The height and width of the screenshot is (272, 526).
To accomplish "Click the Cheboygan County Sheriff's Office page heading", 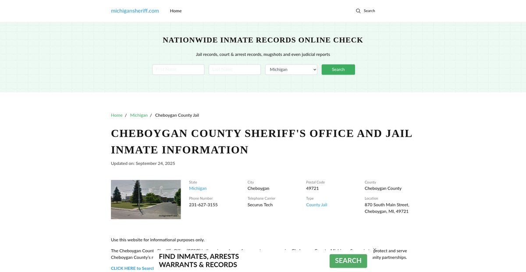I will click(x=262, y=141).
